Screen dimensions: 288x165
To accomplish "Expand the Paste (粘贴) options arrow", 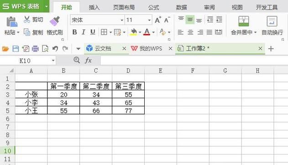I will coord(18,33).
